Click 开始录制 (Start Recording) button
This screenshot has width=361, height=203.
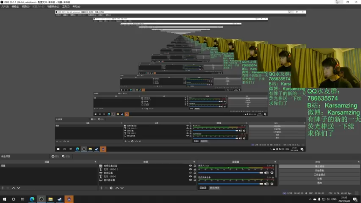click(x=319, y=171)
